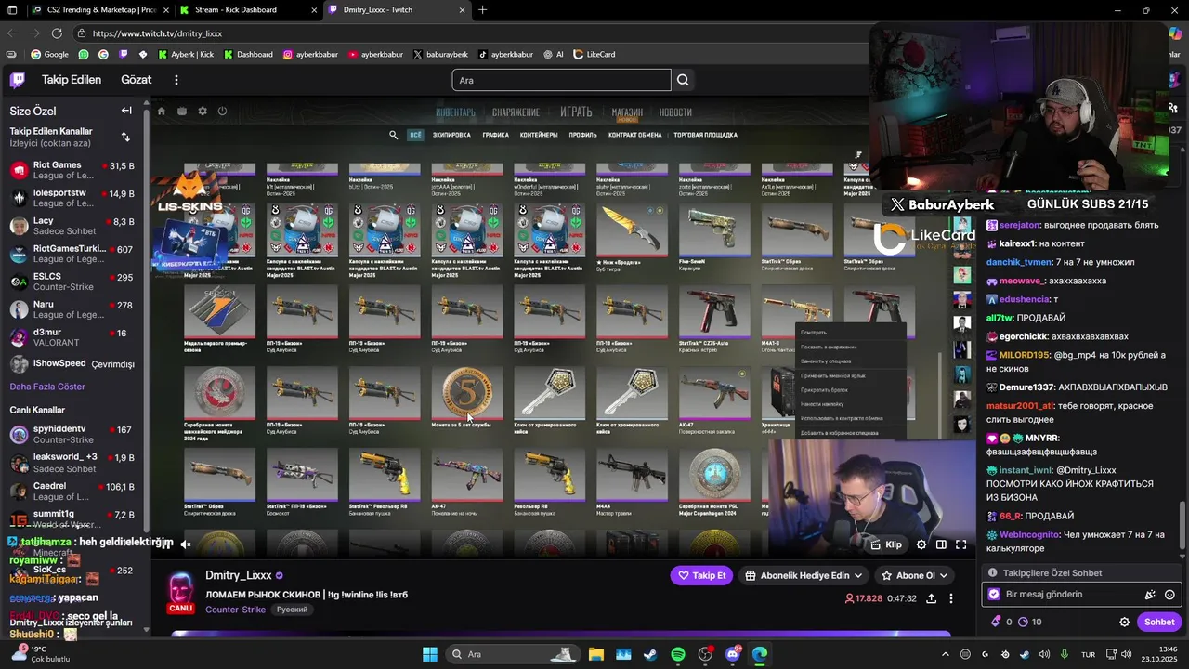Click the Takipçilere Özel Sohbet info notice
Image resolution: width=1189 pixels, height=669 pixels.
[x=1083, y=573]
